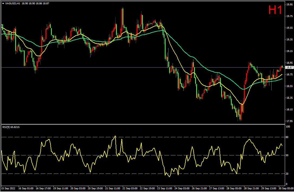
Task: Click the current price tag 18.87
Action: 289,67
